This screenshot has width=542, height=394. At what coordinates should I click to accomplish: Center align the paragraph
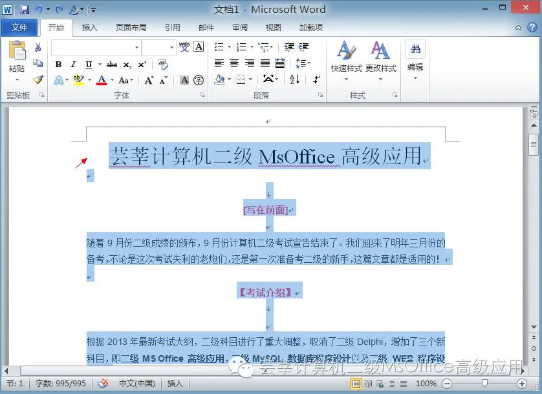234,63
